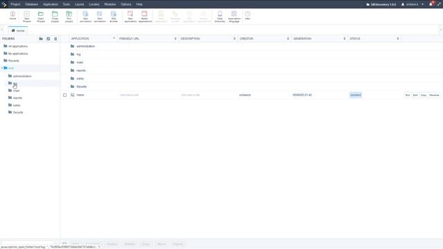Open the notifications bell icon
443x249 pixels.
pos(431,4)
